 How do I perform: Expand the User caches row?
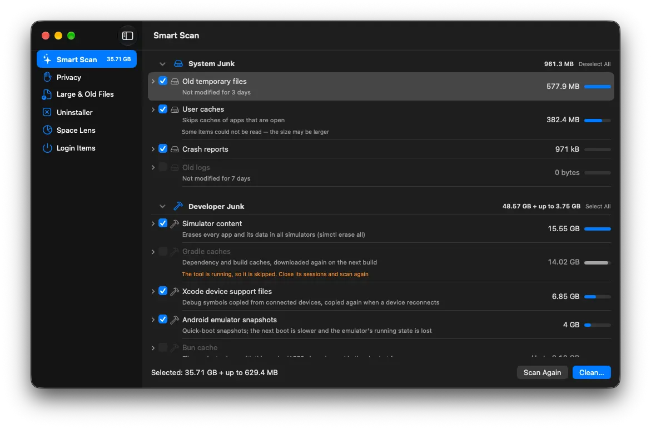[153, 109]
